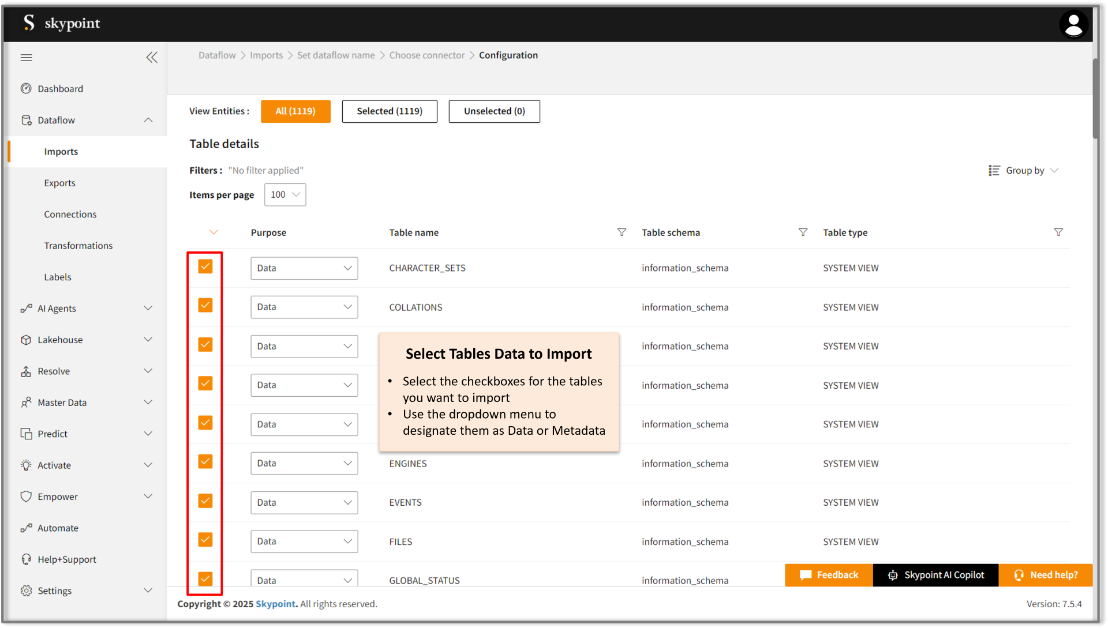
Task: Click the hamburger menu icon
Action: 27,57
